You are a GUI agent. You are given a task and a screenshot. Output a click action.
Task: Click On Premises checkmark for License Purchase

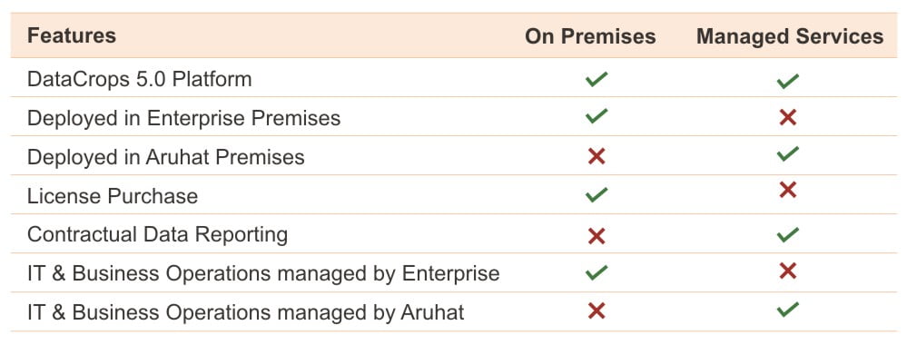[596, 194]
